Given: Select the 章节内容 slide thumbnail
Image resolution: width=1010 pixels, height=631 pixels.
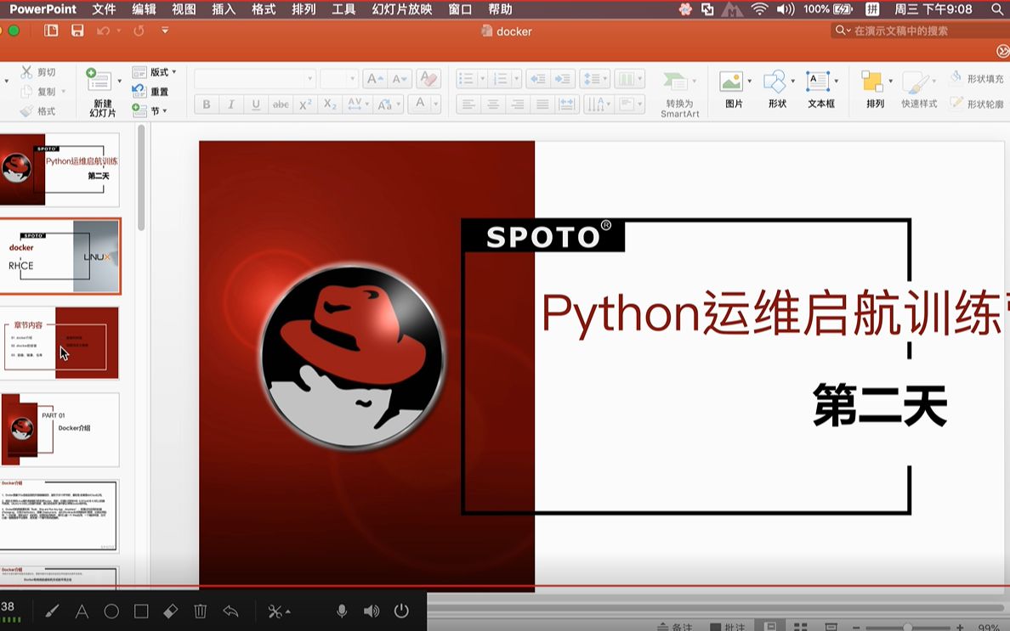Looking at the screenshot, I should pyautogui.click(x=60, y=343).
